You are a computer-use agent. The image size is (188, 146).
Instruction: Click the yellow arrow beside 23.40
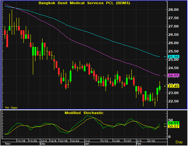pyautogui.click(x=165, y=86)
